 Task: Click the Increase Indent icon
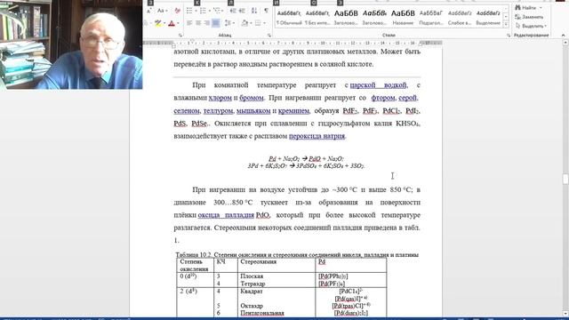click(x=242, y=11)
